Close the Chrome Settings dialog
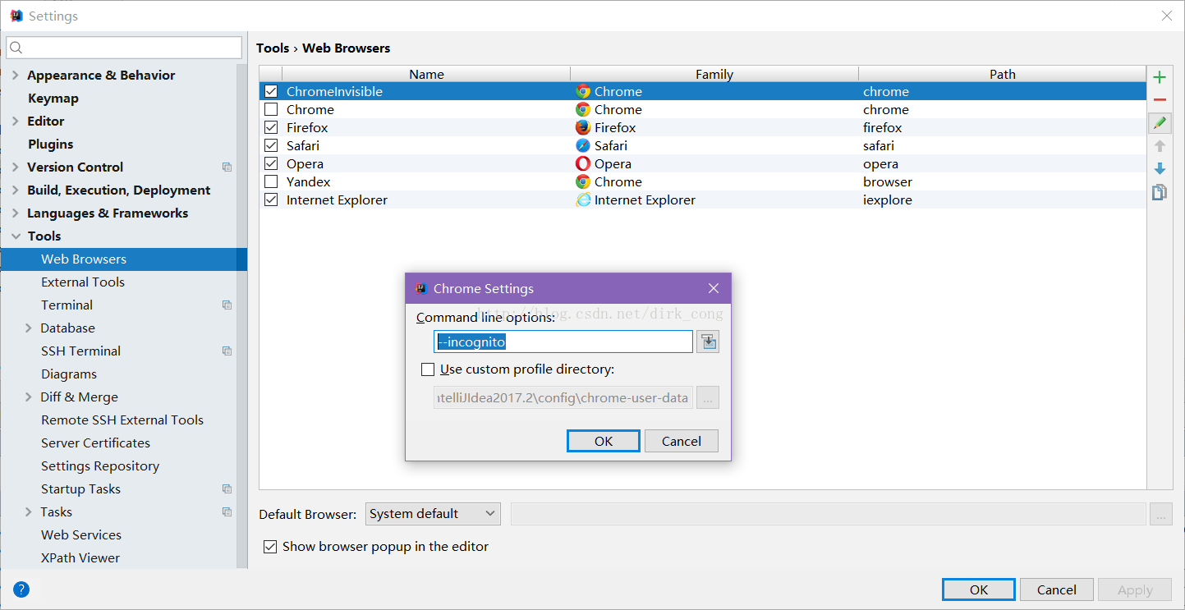1185x610 pixels. coord(714,288)
